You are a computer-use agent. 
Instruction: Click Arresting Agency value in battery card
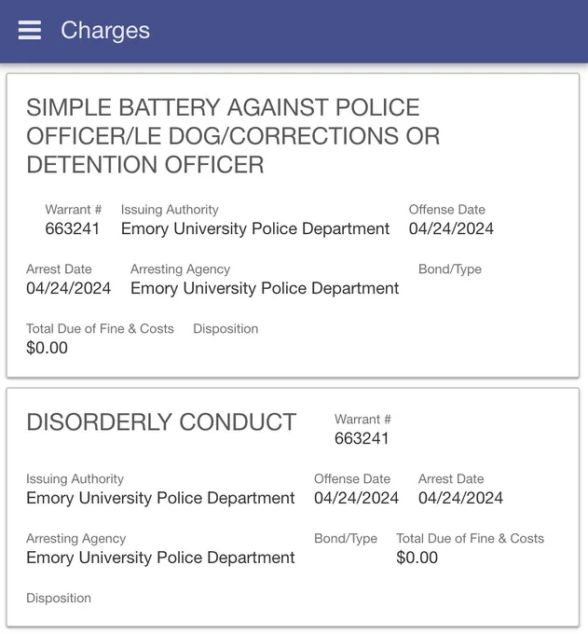point(265,288)
